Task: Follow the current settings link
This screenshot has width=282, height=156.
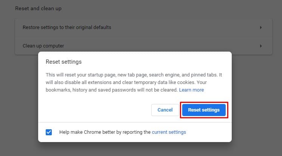Action: (x=169, y=132)
